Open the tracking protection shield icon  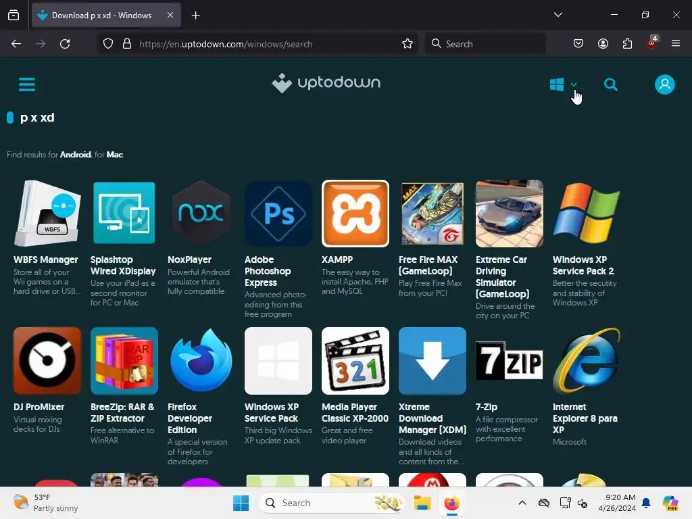(108, 44)
